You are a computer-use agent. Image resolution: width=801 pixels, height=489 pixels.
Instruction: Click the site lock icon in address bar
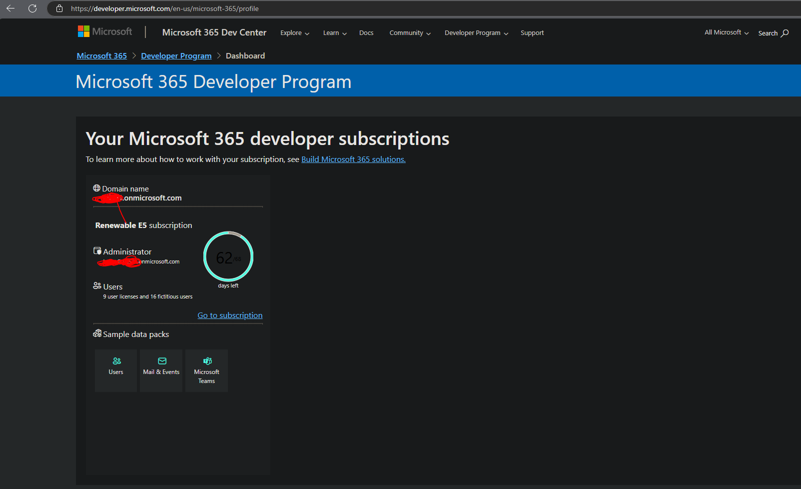coord(59,8)
